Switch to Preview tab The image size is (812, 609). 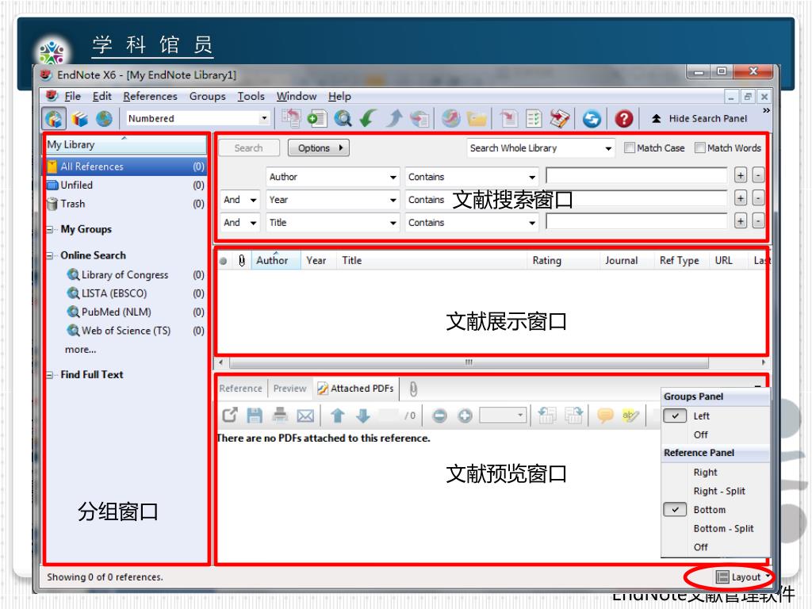click(290, 389)
